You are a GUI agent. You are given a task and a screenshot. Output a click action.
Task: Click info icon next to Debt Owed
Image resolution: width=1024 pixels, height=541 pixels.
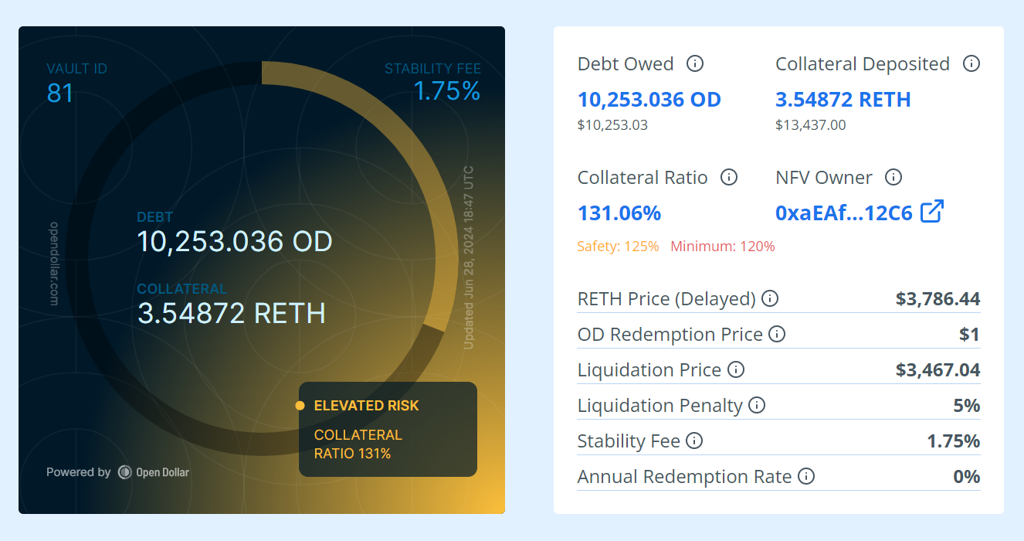point(694,63)
